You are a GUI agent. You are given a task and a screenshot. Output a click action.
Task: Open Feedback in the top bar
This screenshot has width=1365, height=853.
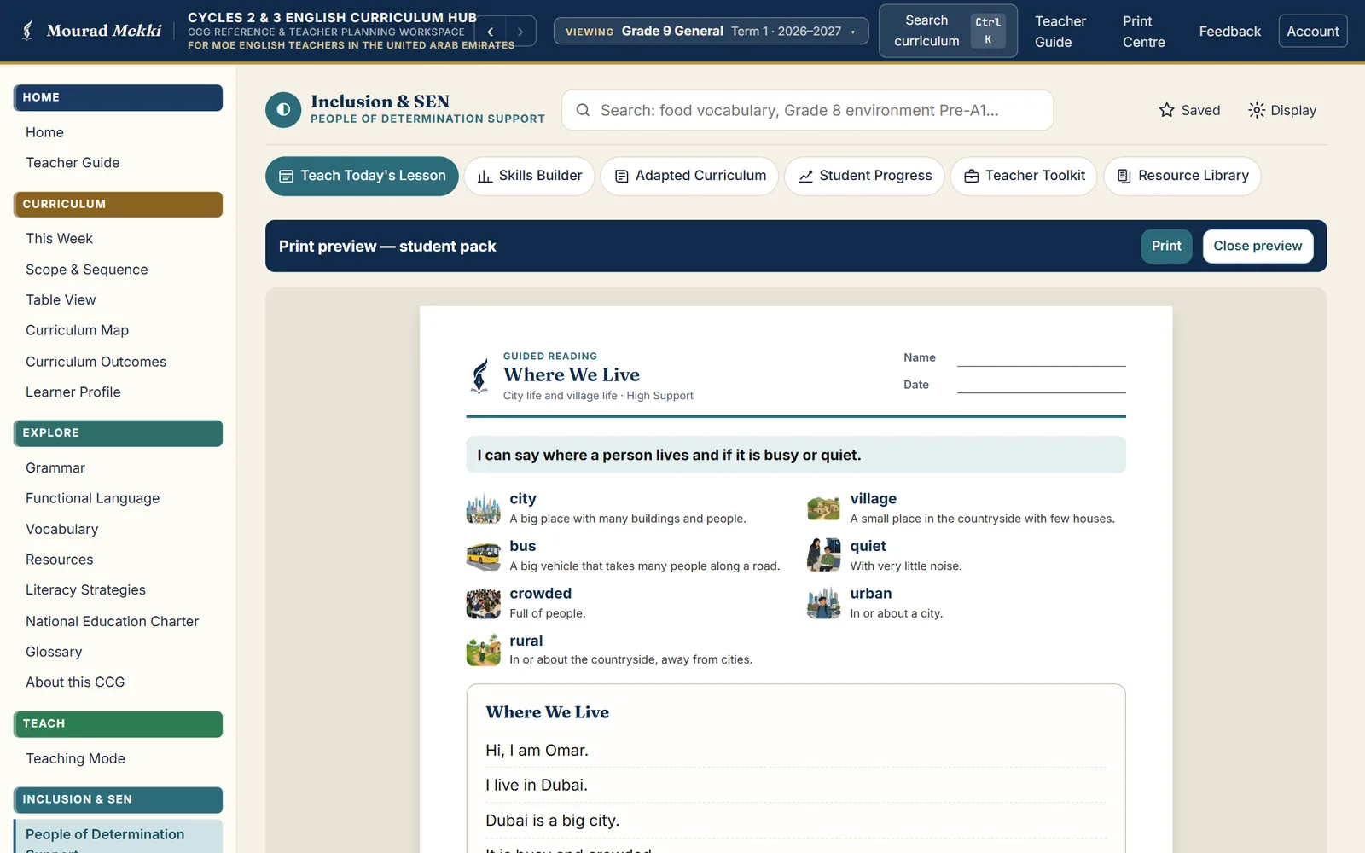pos(1229,32)
